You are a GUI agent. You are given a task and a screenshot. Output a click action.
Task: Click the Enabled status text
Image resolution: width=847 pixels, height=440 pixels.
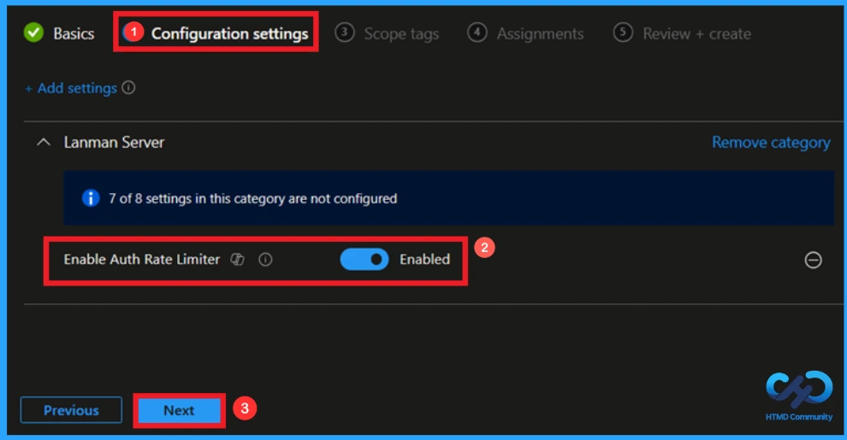pos(424,260)
